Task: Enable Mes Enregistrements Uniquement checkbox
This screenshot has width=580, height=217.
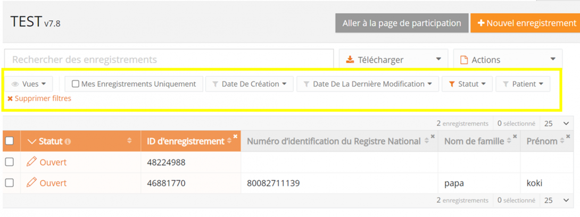Action: click(76, 84)
